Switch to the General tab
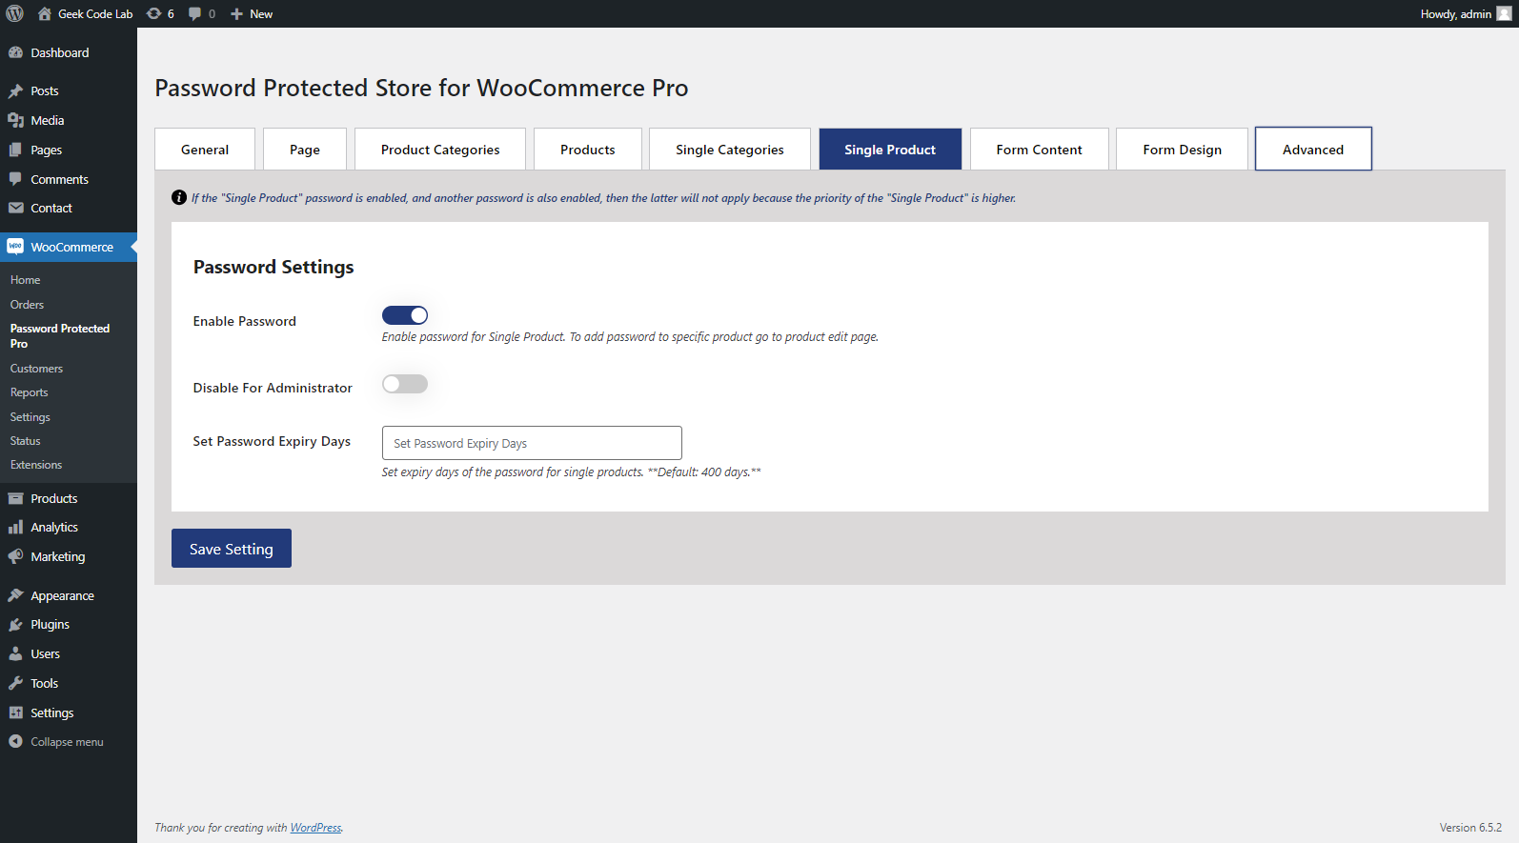Screen dimensions: 1519x843 coord(205,150)
